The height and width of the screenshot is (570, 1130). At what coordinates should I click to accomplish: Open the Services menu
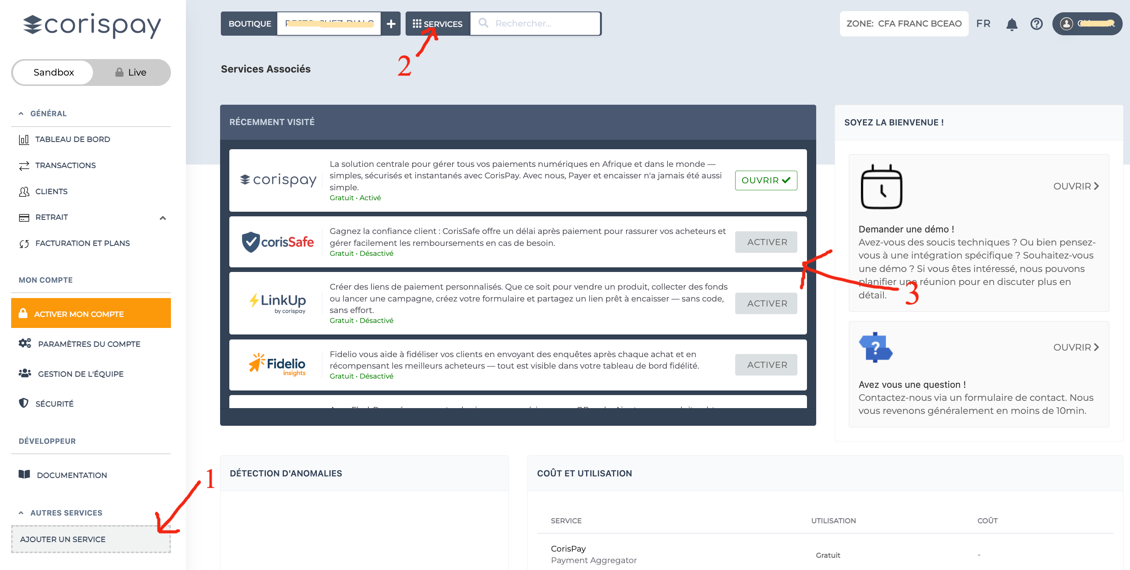(437, 24)
